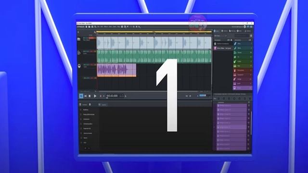Select the green Fx instrument category

(243, 57)
